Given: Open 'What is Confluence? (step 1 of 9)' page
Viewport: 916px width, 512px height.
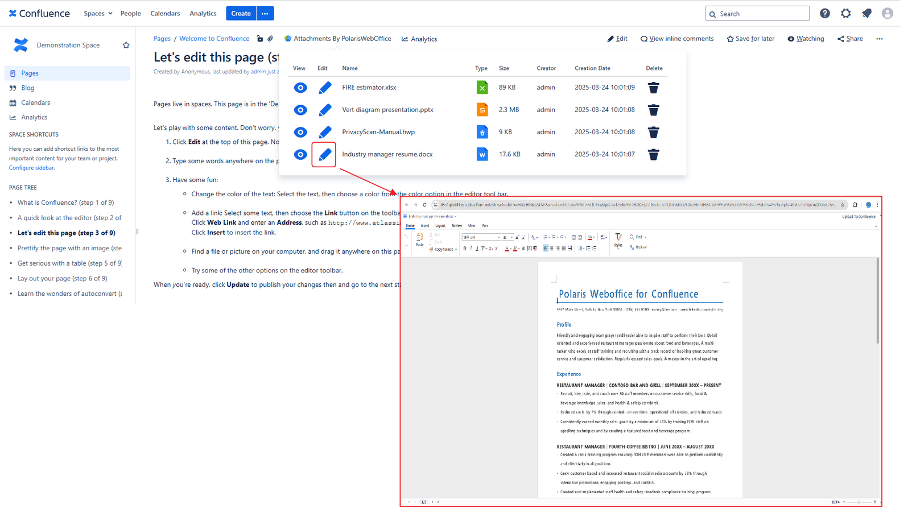Looking at the screenshot, I should (66, 203).
